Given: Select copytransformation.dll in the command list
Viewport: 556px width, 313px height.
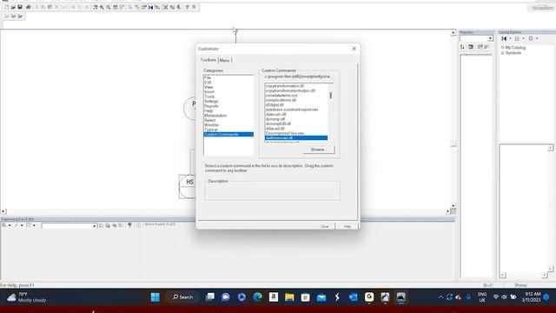Looking at the screenshot, I should (x=285, y=86).
